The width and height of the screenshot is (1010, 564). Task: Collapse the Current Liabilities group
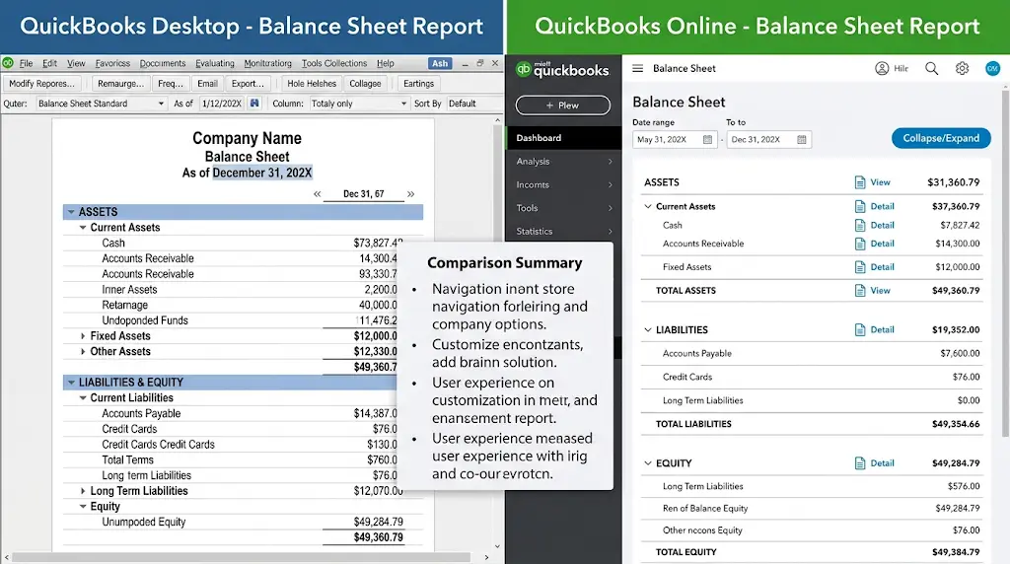(83, 398)
